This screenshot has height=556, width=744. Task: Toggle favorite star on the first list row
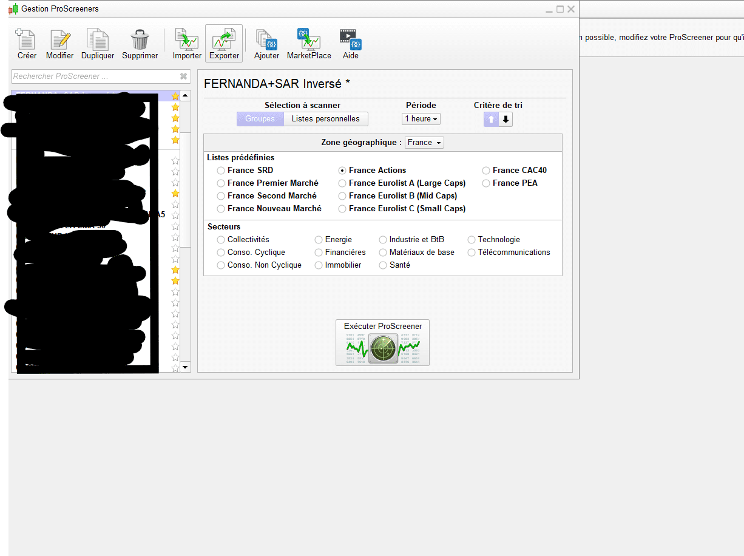tap(175, 97)
